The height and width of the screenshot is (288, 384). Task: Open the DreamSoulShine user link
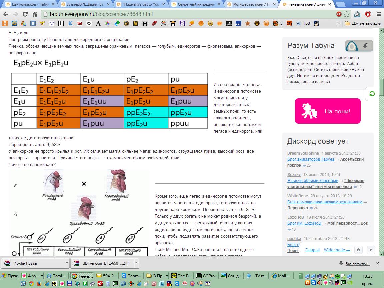pos(303,153)
